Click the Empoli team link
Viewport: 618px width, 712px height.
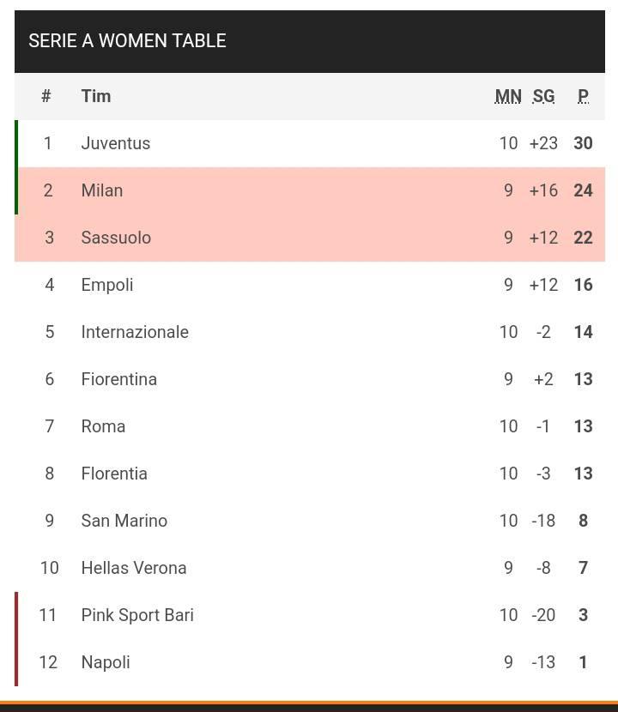pos(107,285)
